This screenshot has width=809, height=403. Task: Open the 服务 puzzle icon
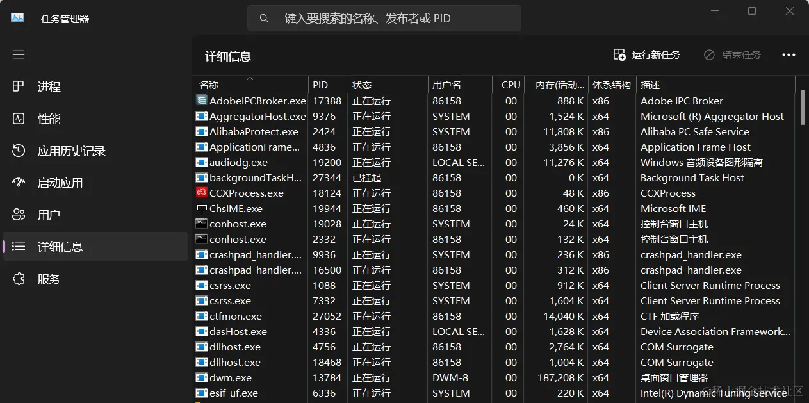[19, 279]
